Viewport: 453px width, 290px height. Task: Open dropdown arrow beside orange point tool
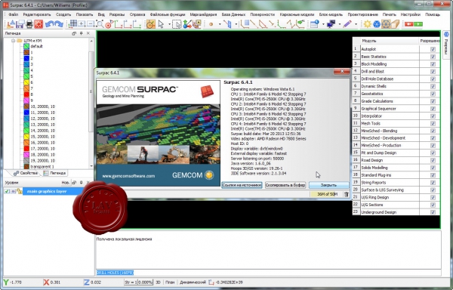(220, 24)
